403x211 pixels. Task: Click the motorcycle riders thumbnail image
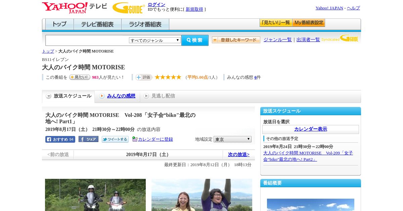pos(95,195)
